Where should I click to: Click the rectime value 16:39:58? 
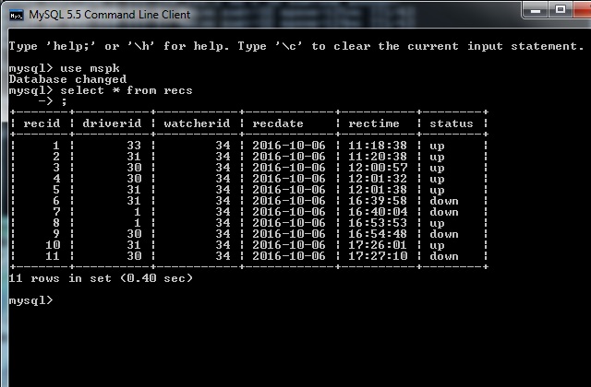point(377,201)
